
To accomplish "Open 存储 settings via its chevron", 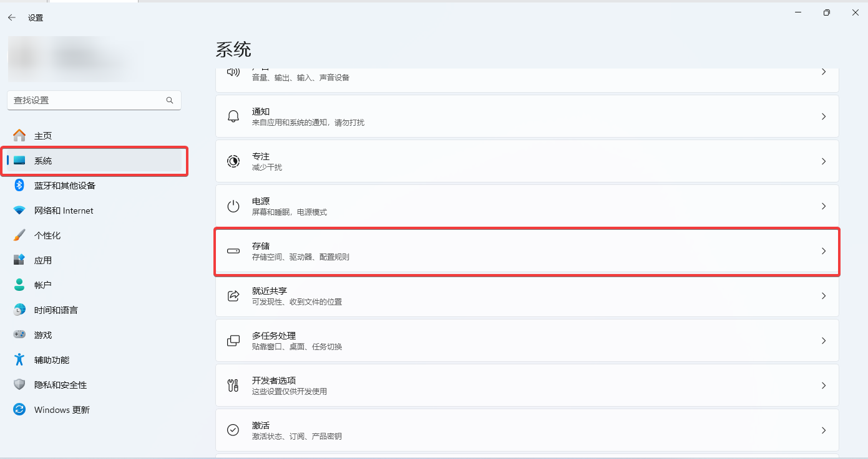I will (x=824, y=251).
